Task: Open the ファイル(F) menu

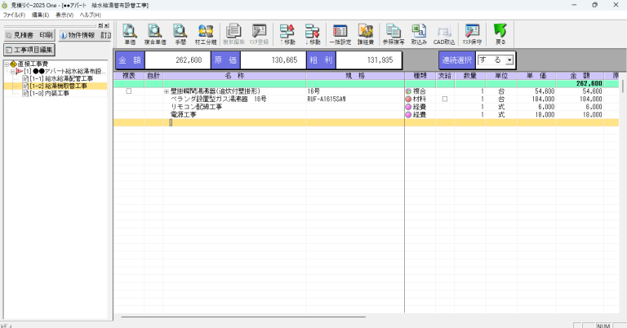Action: pyautogui.click(x=14, y=16)
